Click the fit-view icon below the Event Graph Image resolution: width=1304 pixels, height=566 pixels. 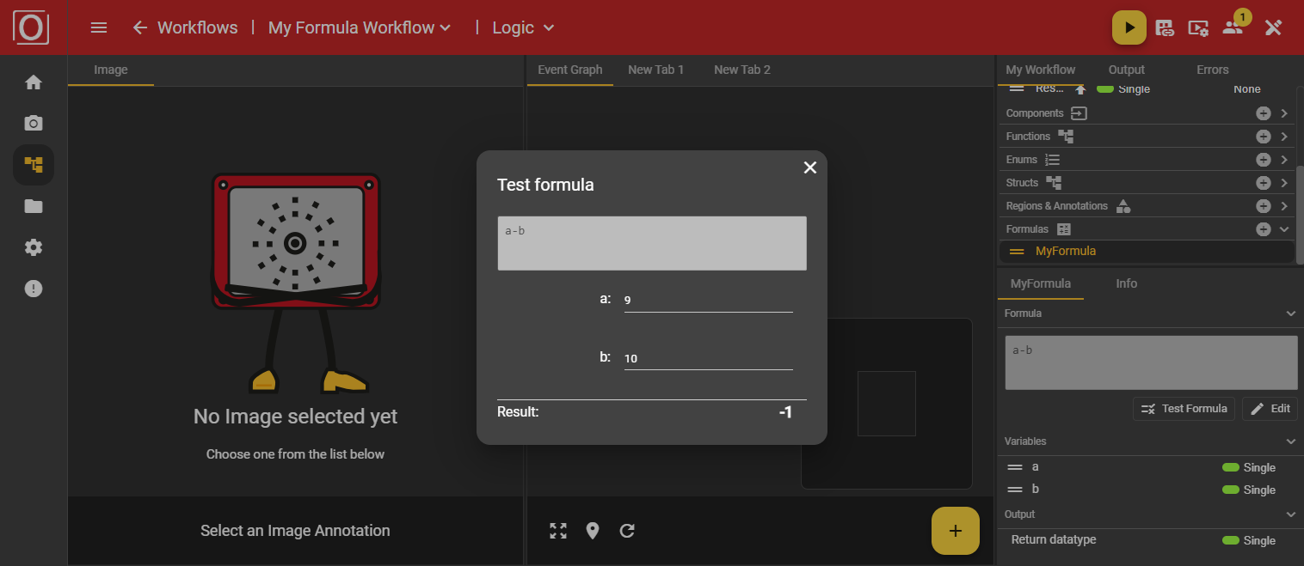557,531
